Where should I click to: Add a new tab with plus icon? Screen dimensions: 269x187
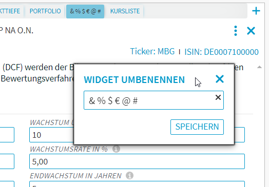pos(256,11)
